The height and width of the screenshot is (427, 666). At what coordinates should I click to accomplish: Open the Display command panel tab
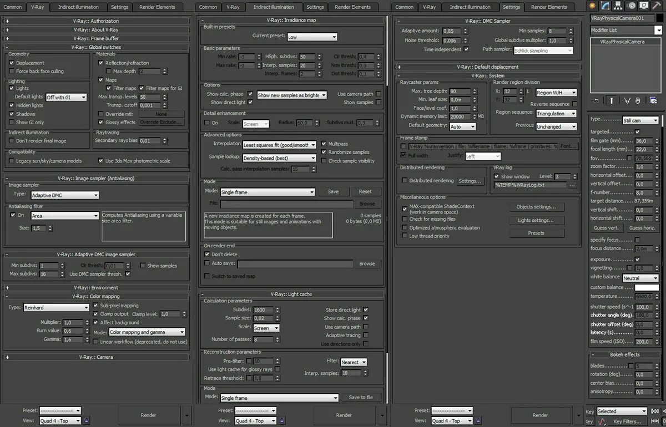pyautogui.click(x=644, y=6)
